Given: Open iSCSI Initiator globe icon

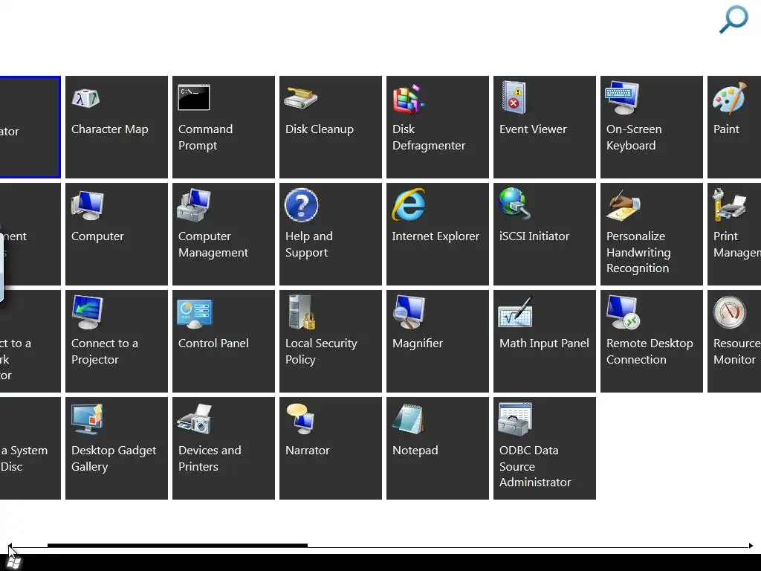Looking at the screenshot, I should pos(515,204).
